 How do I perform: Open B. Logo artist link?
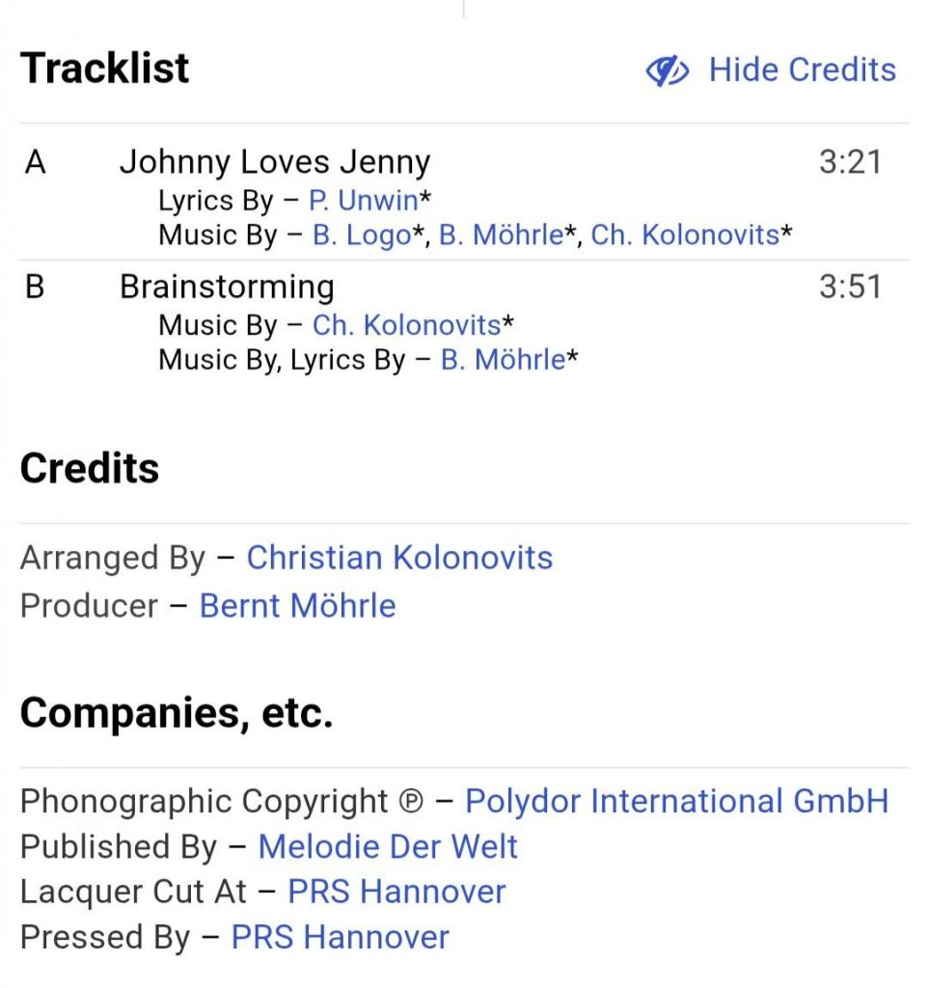tap(362, 235)
